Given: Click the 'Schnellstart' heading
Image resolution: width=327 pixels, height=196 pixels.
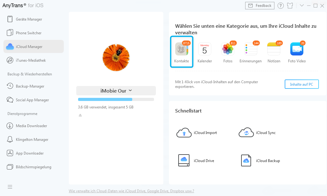Looking at the screenshot, I should pyautogui.click(x=188, y=111).
